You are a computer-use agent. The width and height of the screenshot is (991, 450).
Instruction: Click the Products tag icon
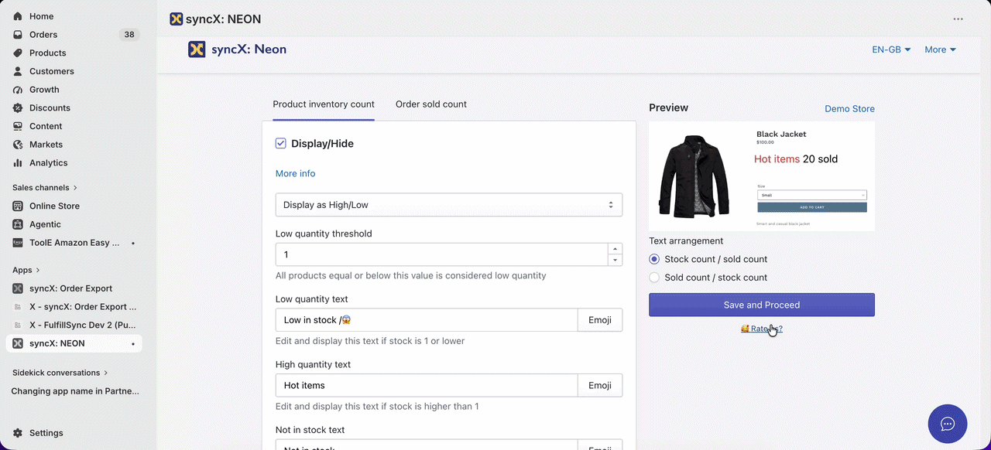tap(18, 53)
